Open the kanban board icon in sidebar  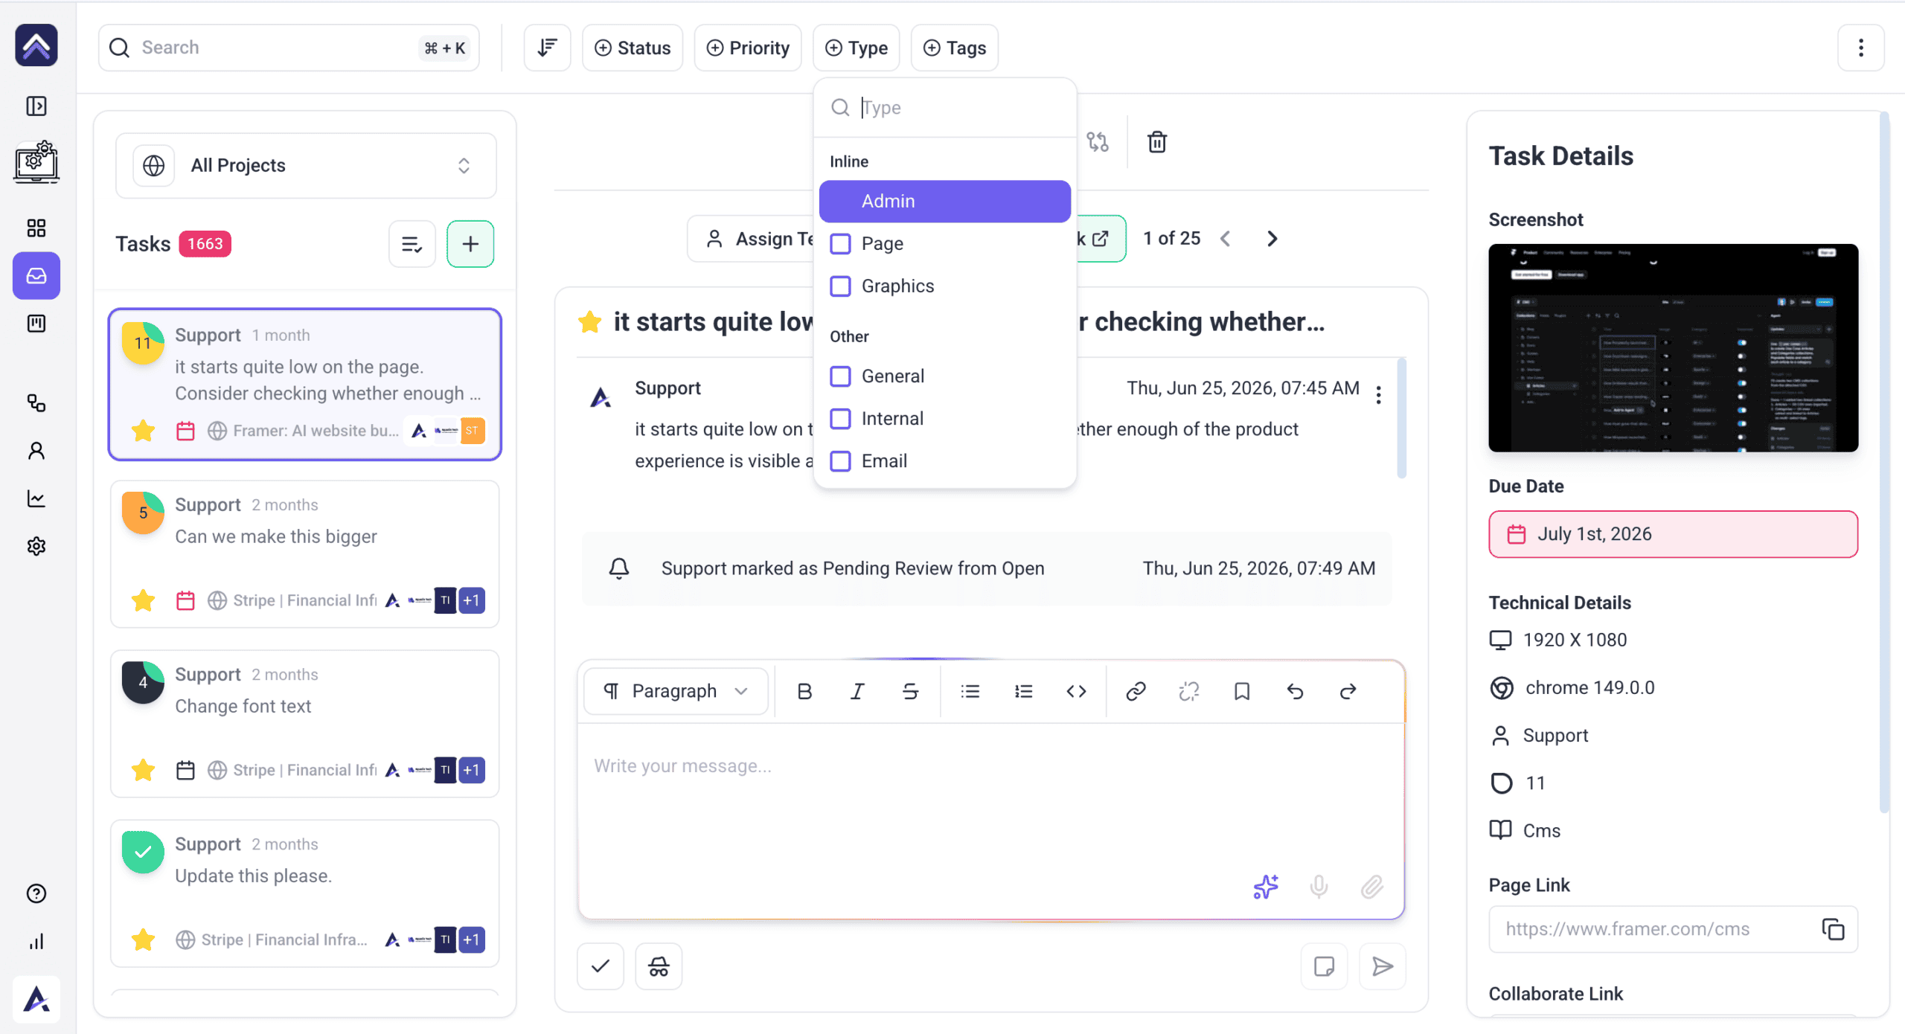(x=36, y=324)
